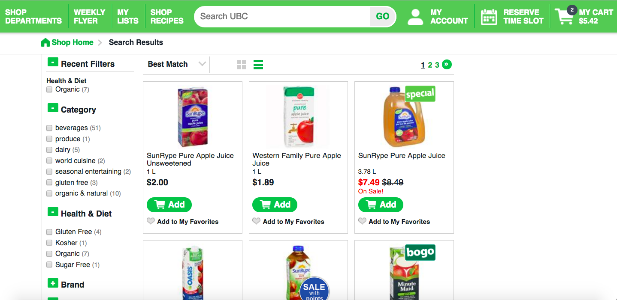Open the Minute Maid bogo product thumbnail
Viewport: 617px width, 300px height.
click(404, 272)
